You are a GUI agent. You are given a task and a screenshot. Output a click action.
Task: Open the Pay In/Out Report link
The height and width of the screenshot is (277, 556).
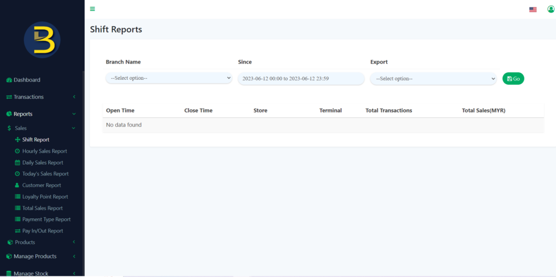click(x=42, y=231)
